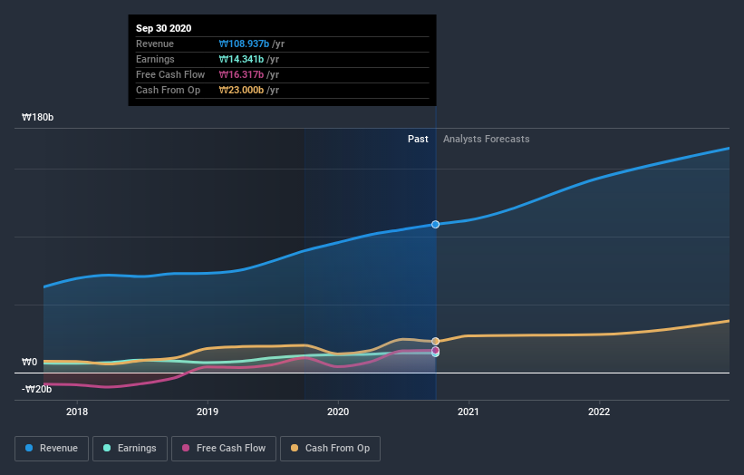Image resolution: width=744 pixels, height=475 pixels.
Task: Click the Past label on chart
Action: coord(418,139)
